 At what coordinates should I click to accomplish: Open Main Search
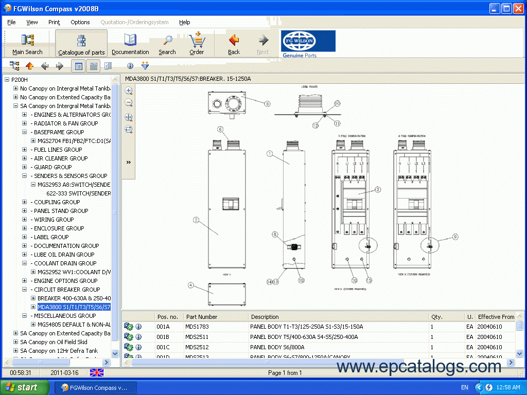(x=27, y=44)
